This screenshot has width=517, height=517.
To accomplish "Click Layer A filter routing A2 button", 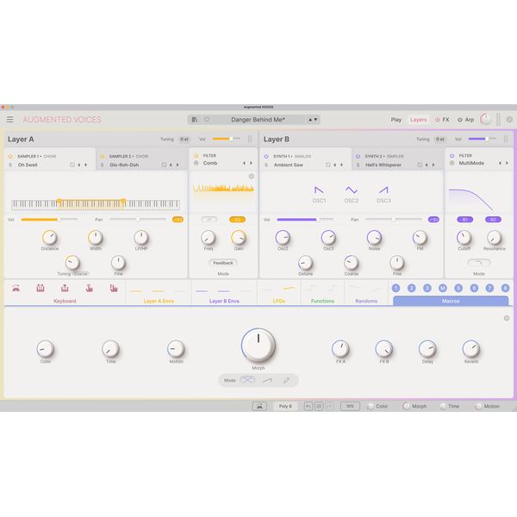I will coord(237,219).
